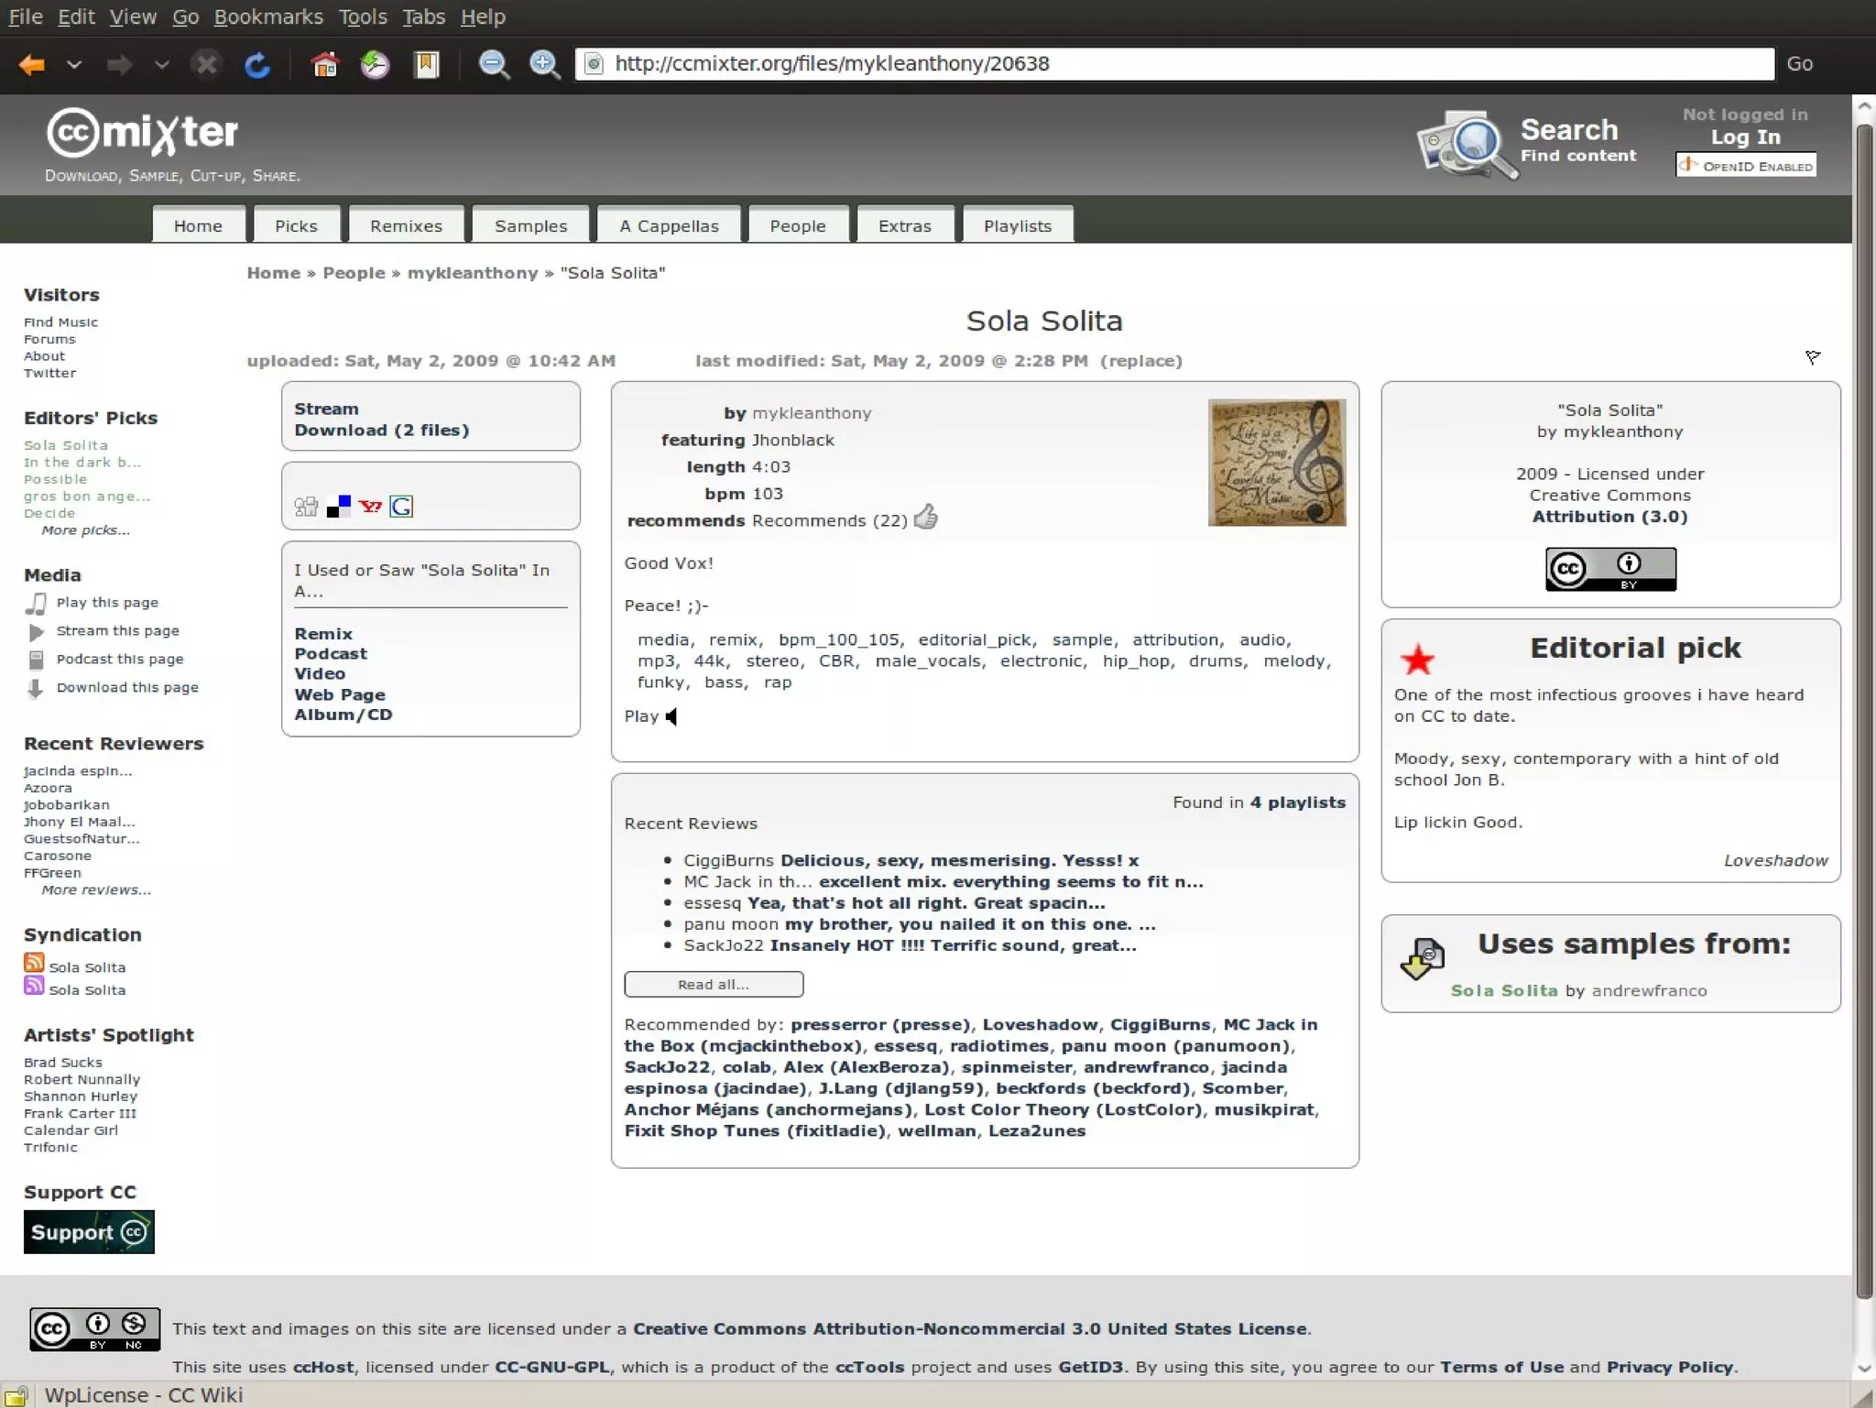Click the recommend thumbs-up icon
The width and height of the screenshot is (1876, 1408).
pyautogui.click(x=926, y=518)
